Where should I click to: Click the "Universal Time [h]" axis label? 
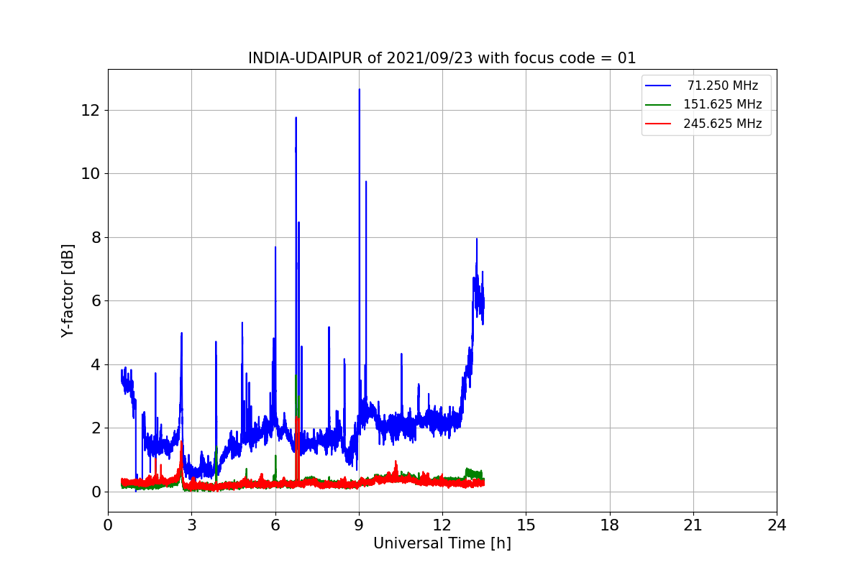click(442, 544)
